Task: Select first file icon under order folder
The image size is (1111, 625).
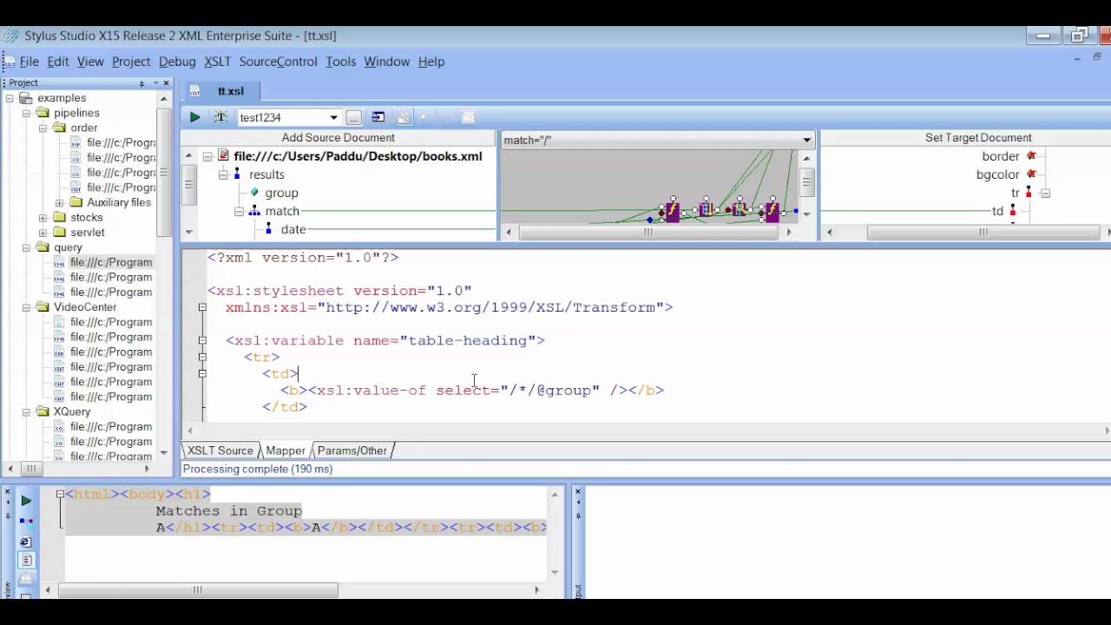Action: coord(76,143)
